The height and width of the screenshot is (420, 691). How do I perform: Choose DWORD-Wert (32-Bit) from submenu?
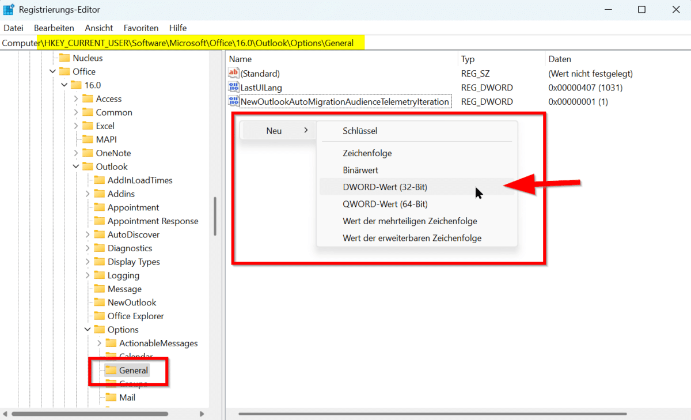[x=385, y=187]
